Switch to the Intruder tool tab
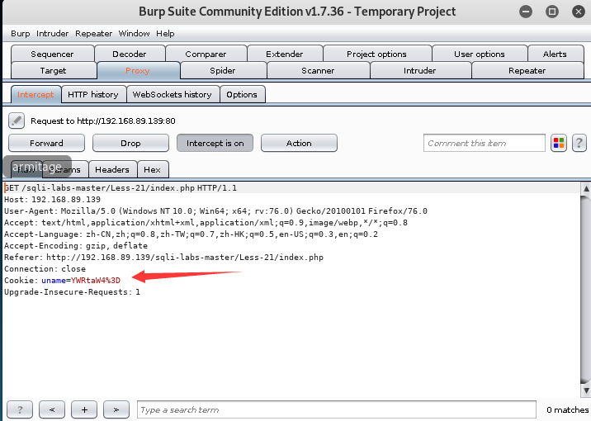Screen dimensions: 591x421 pyautogui.click(x=419, y=70)
